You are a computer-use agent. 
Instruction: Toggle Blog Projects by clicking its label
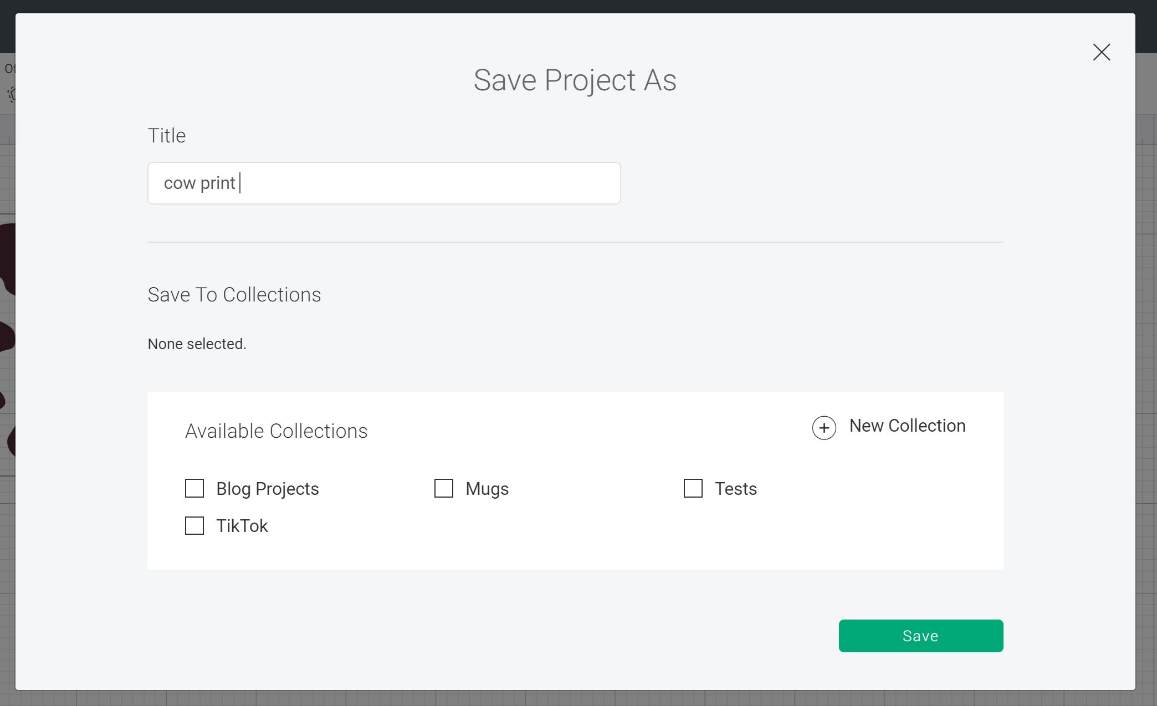pos(268,489)
